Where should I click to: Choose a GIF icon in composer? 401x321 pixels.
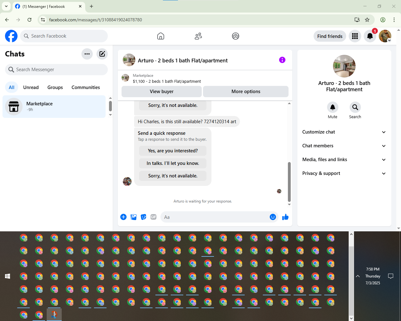click(154, 217)
